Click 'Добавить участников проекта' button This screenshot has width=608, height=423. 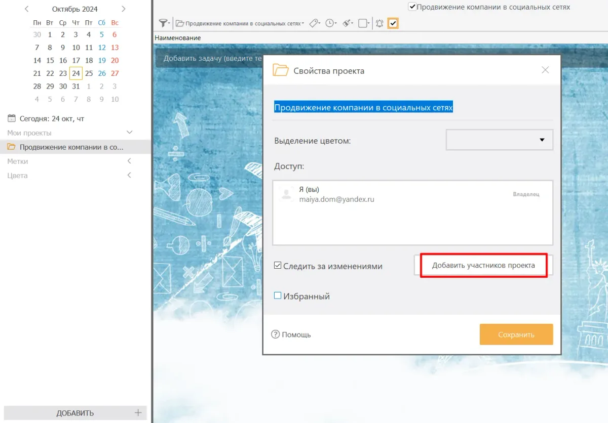483,265
